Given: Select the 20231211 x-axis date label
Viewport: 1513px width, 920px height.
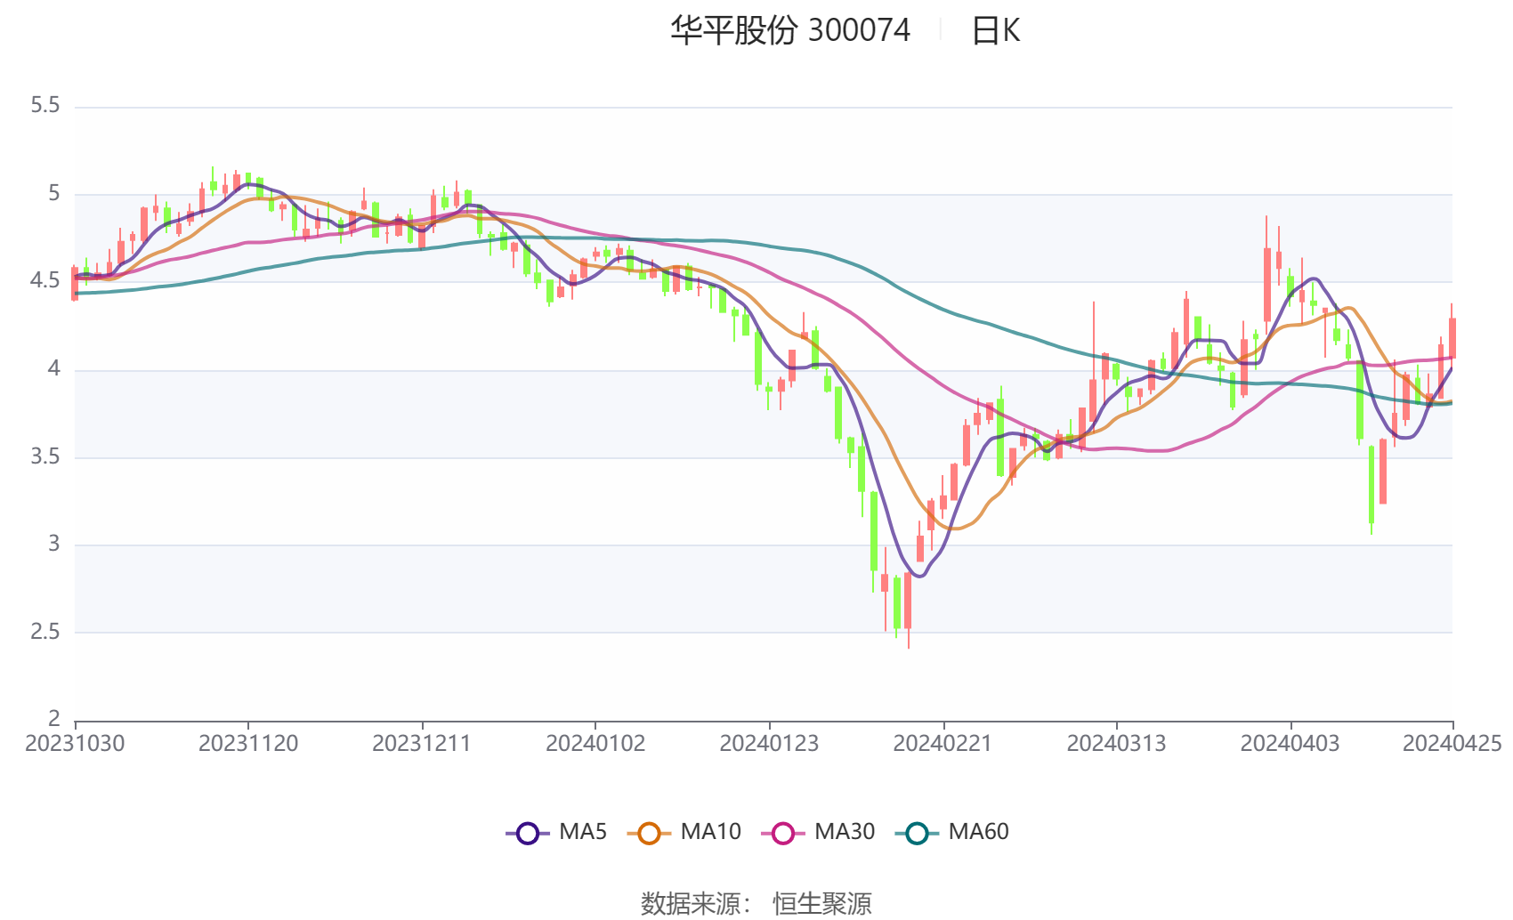Looking at the screenshot, I should (x=422, y=744).
